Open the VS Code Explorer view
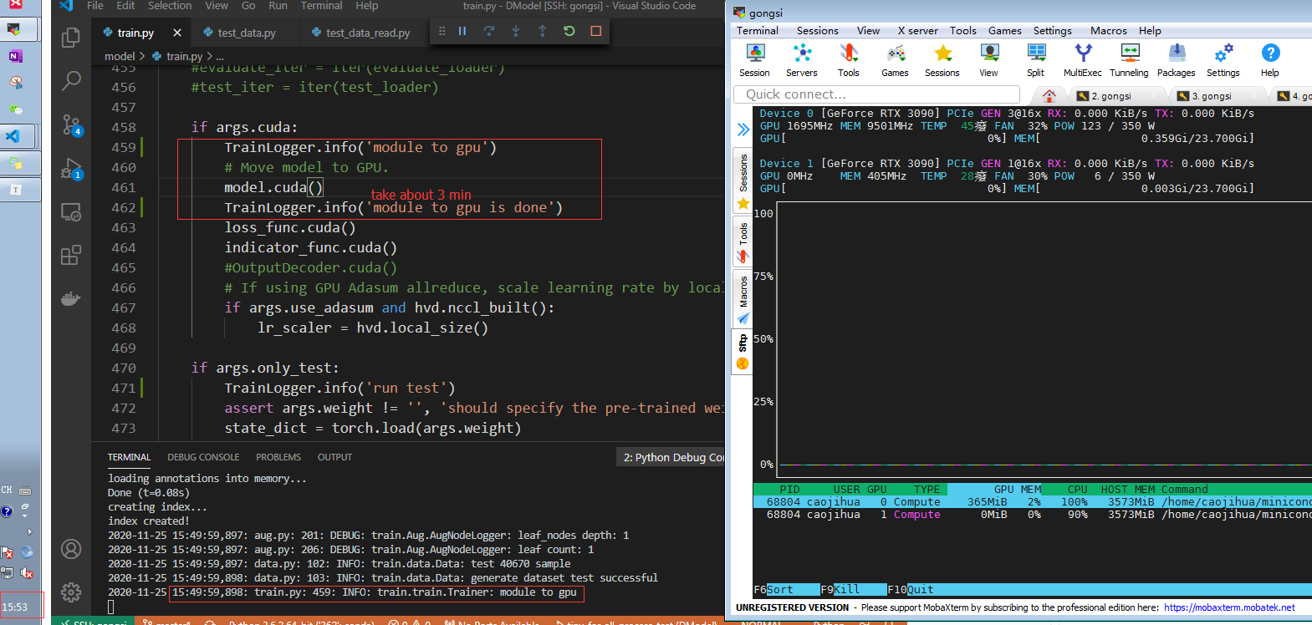The height and width of the screenshot is (625, 1312). (71, 37)
